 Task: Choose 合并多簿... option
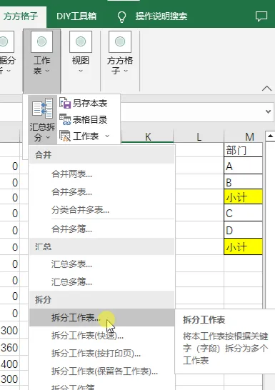click(102, 229)
